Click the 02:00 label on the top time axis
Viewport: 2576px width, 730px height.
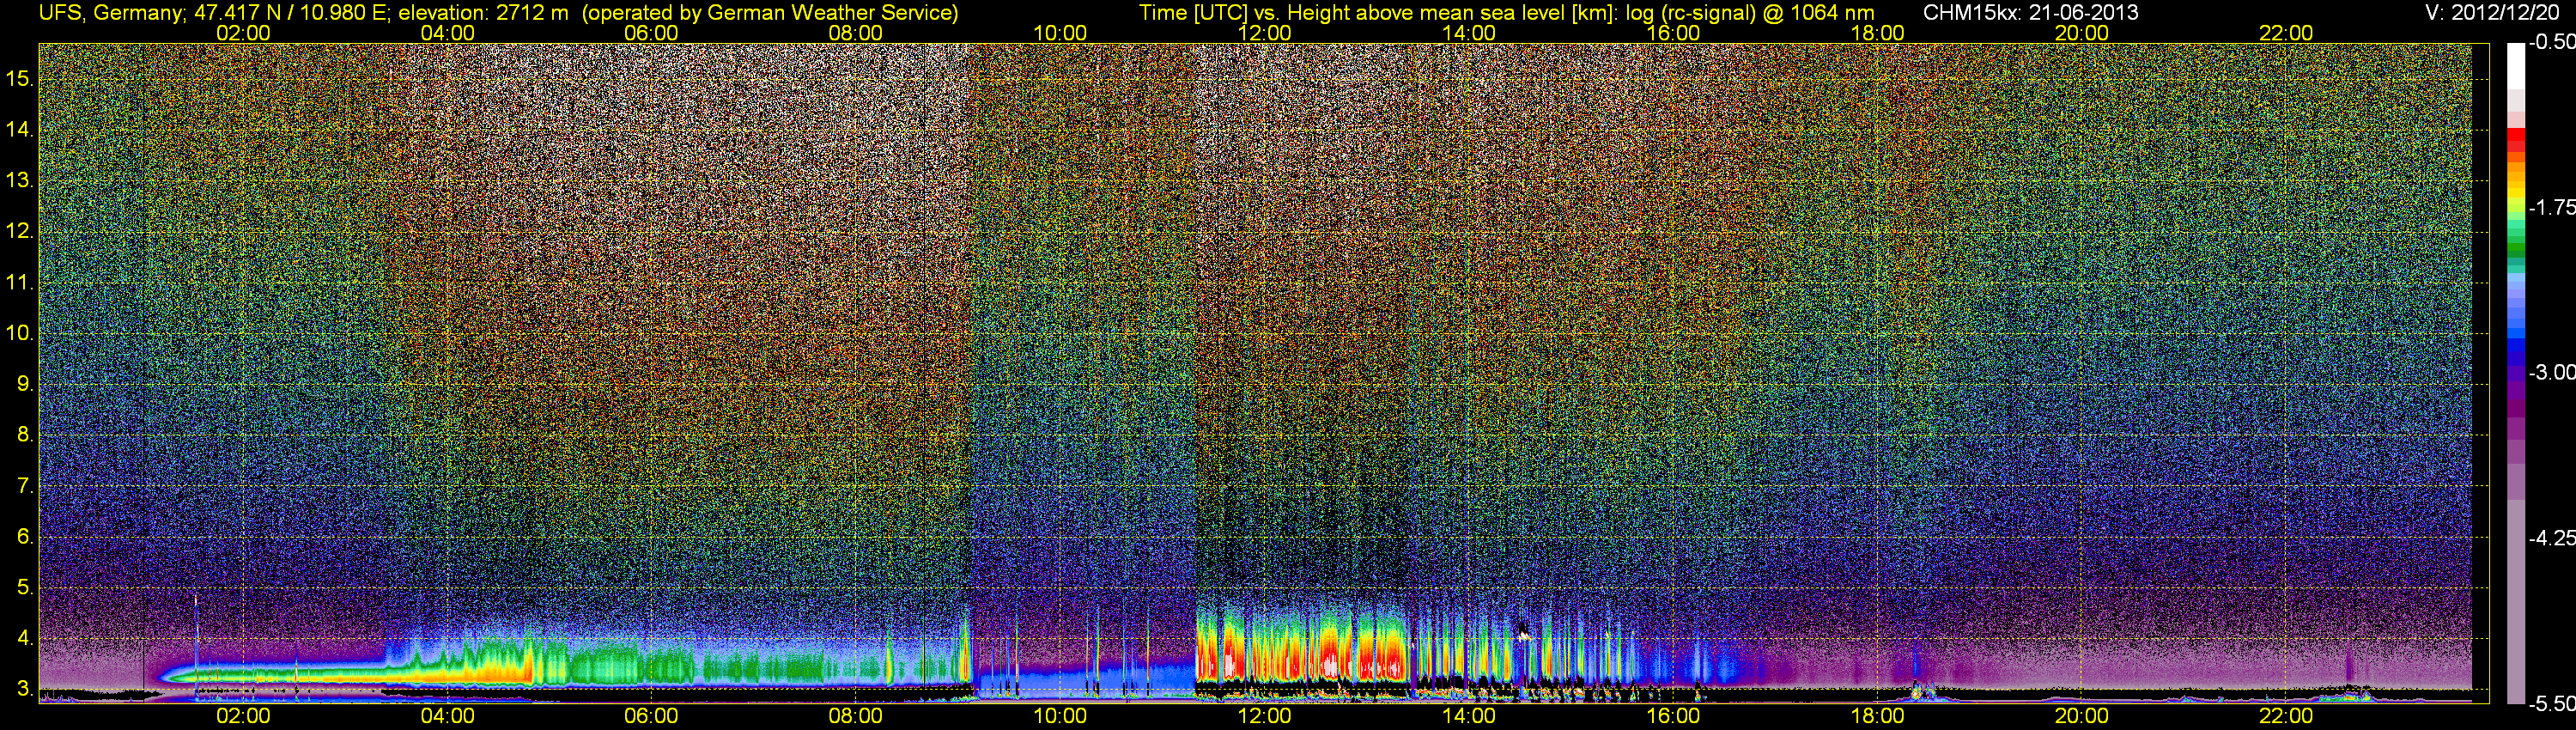coord(243,33)
